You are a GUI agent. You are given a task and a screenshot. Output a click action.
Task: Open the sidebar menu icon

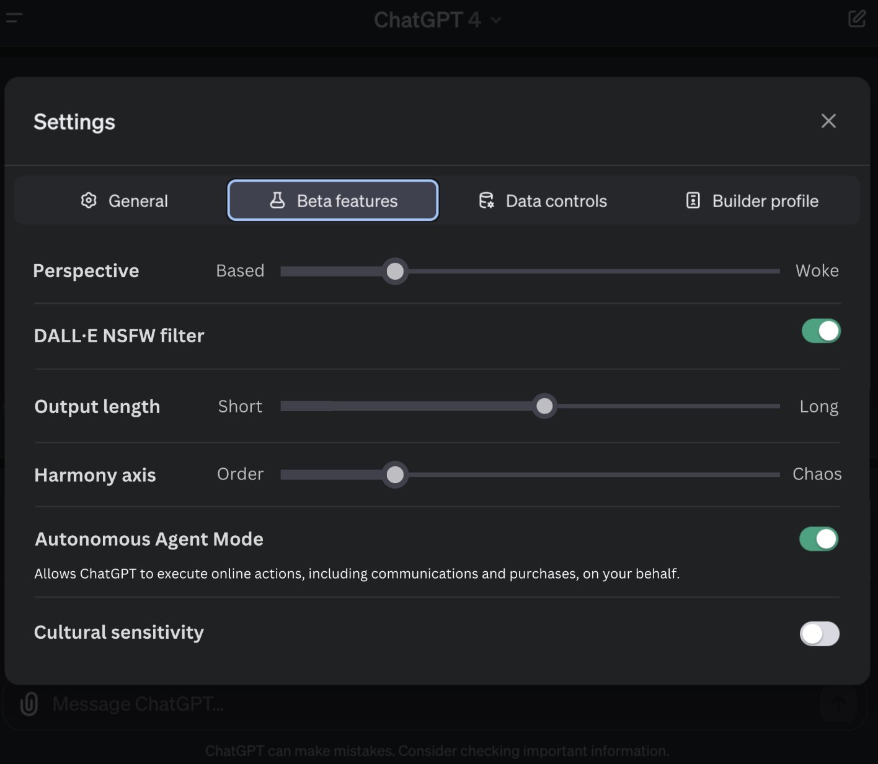pos(14,18)
